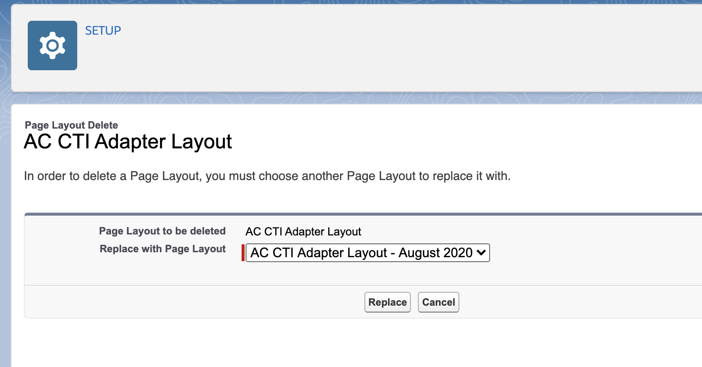This screenshot has height=367, width=702.
Task: Click the Replace button
Action: pos(388,302)
